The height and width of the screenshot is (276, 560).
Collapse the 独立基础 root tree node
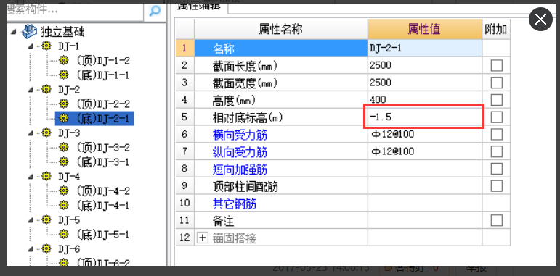(14, 32)
